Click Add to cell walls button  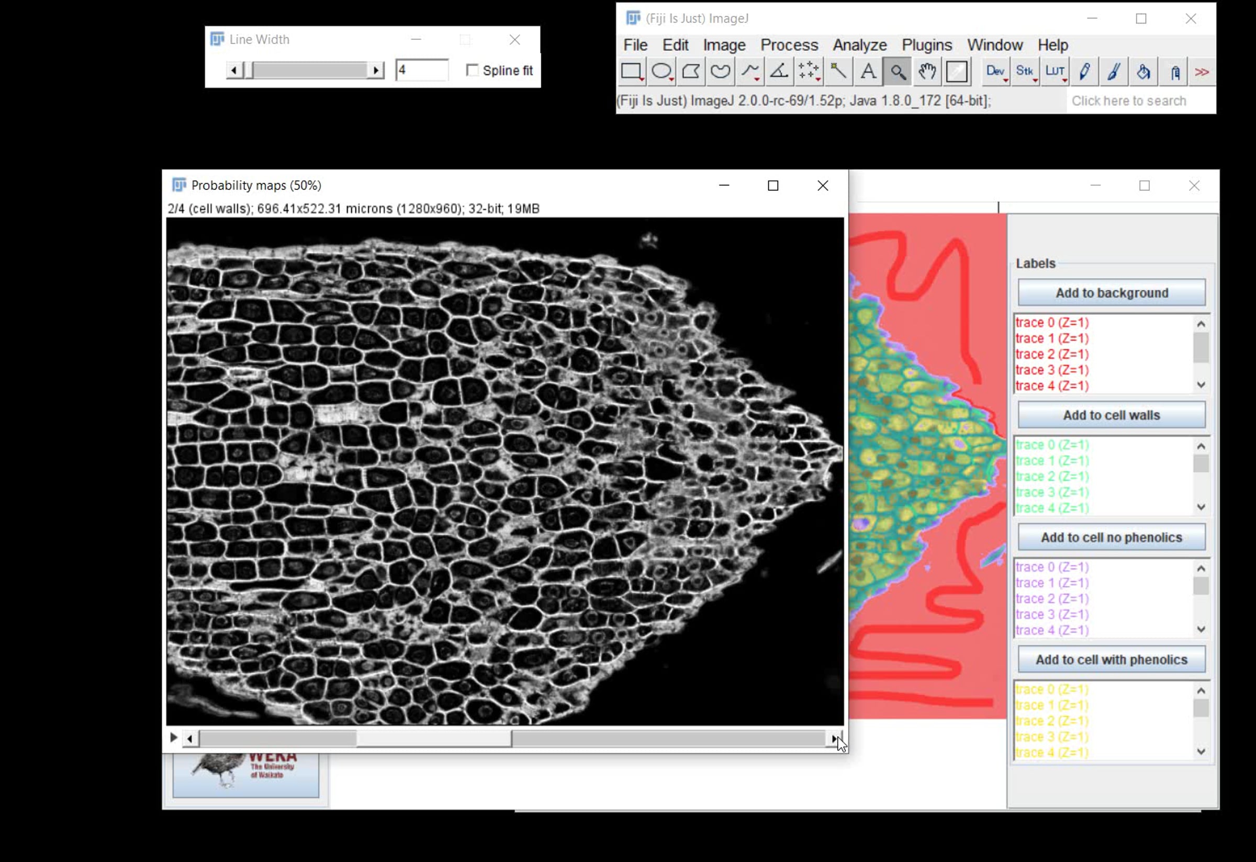point(1112,415)
